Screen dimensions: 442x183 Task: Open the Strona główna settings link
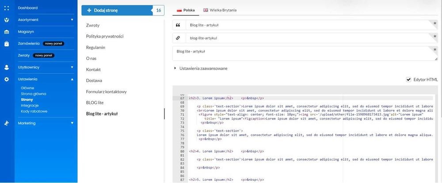[33, 94]
